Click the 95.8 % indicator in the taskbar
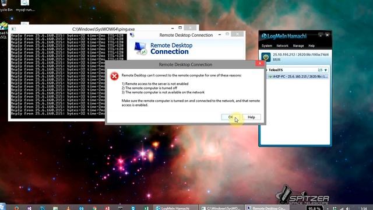 (x=314, y=208)
